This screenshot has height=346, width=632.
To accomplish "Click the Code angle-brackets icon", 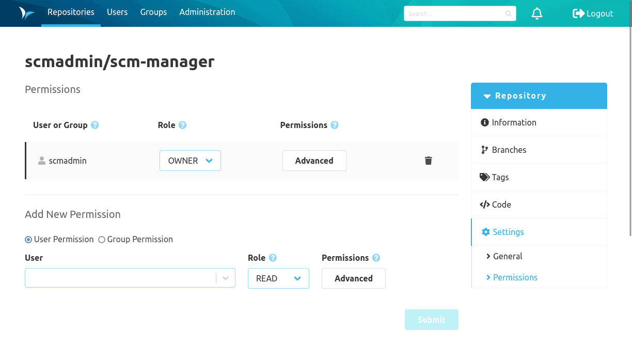I will [x=484, y=205].
